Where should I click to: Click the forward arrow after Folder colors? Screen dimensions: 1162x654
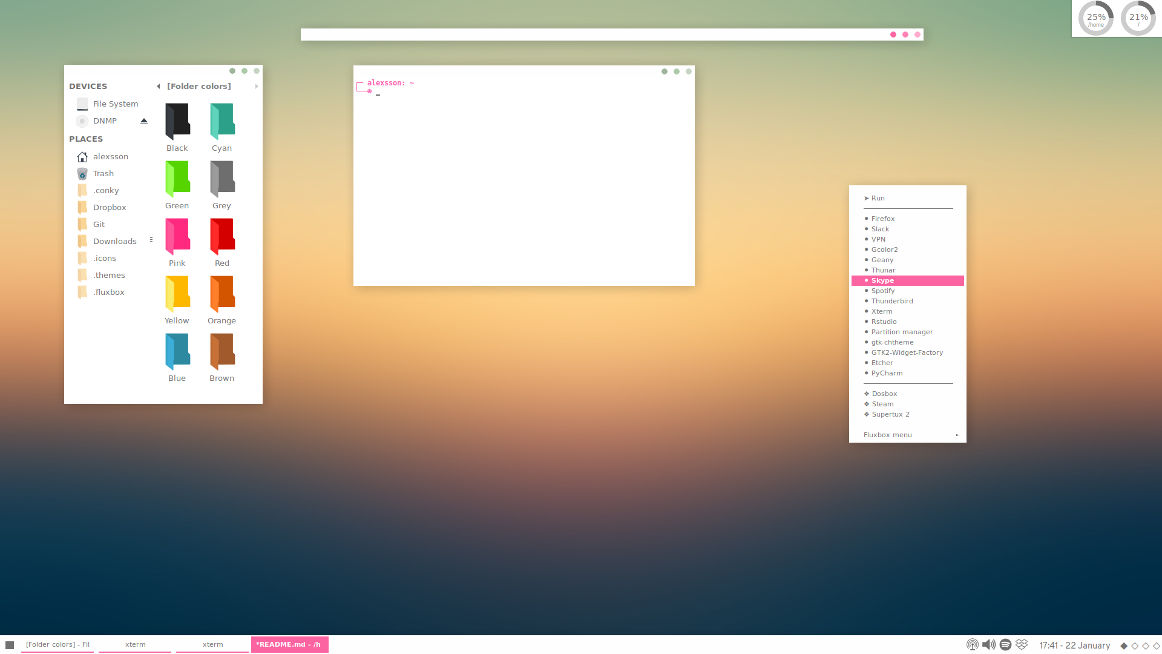(257, 87)
